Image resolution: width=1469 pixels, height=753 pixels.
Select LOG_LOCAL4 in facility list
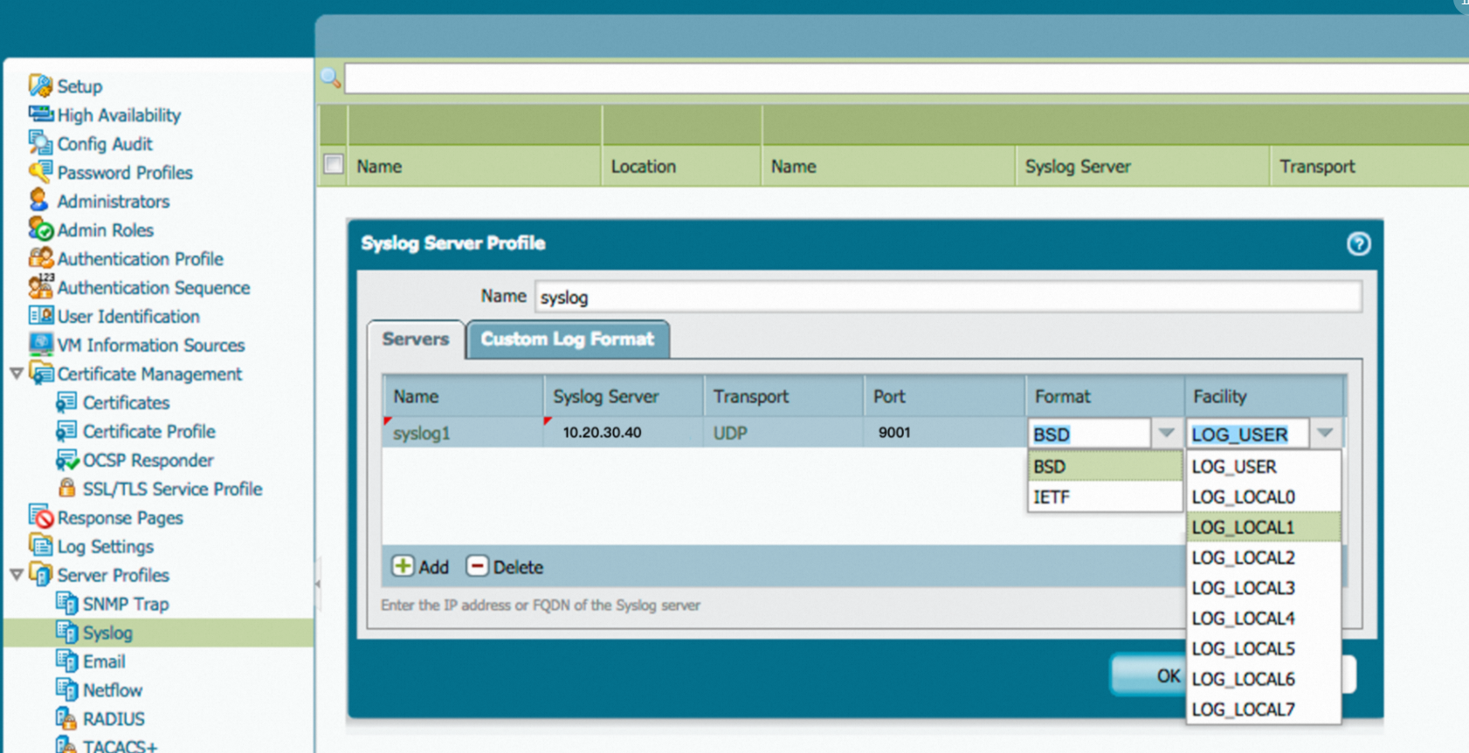pyautogui.click(x=1263, y=618)
